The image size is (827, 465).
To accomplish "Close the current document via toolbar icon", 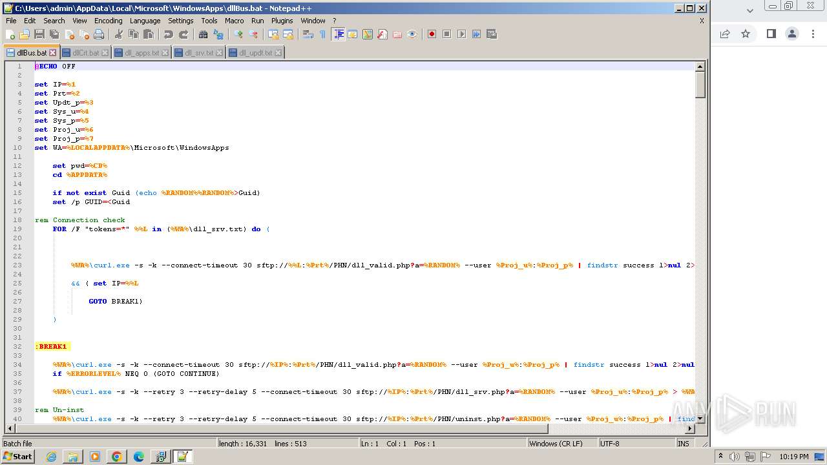I will point(69,34).
